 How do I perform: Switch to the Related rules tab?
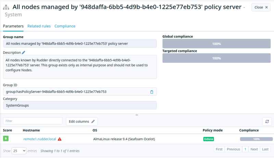coord(39,26)
